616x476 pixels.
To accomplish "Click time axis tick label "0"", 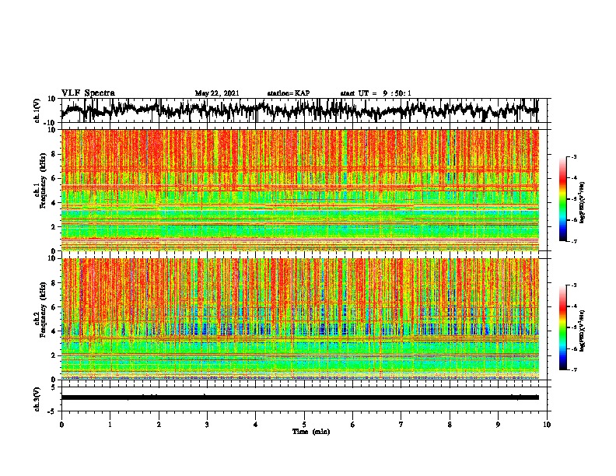I will (x=61, y=425).
